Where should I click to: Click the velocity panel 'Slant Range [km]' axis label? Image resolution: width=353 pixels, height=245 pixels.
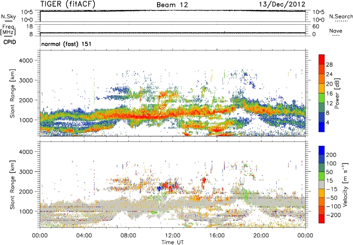coord(12,185)
